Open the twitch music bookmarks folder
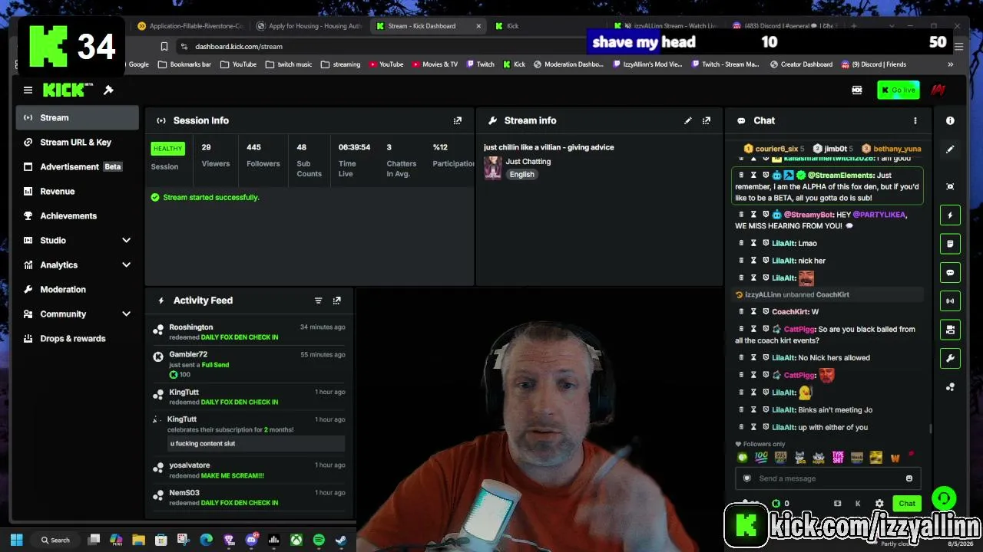This screenshot has height=552, width=983. [x=289, y=64]
